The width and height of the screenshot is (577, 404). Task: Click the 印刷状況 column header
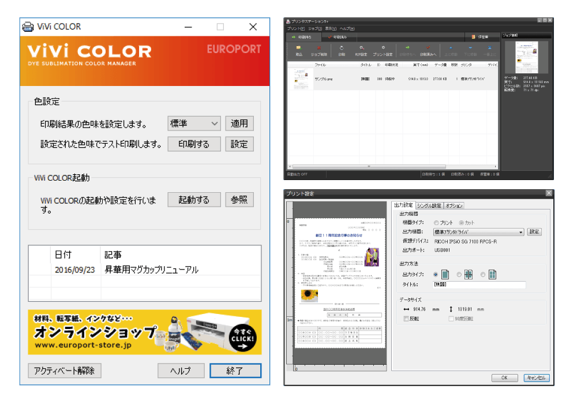click(x=391, y=65)
